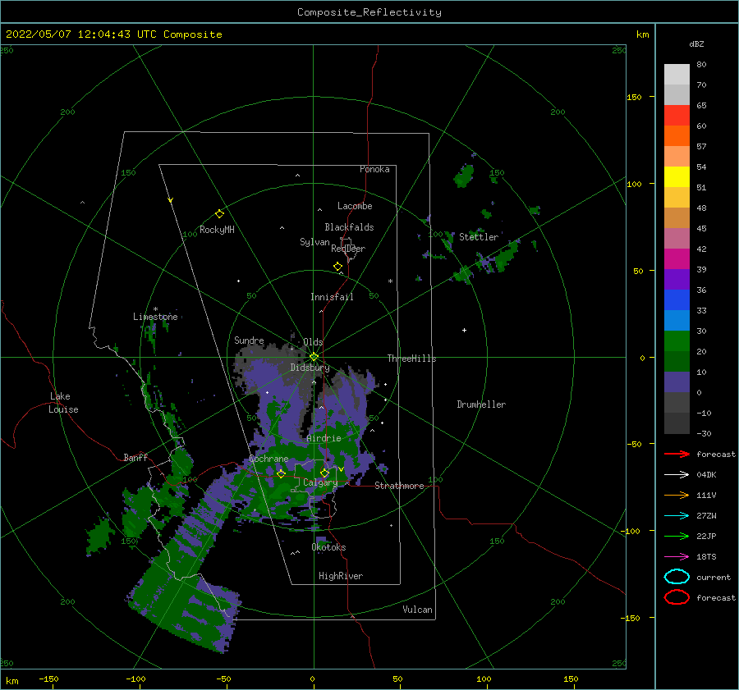Click the Ponoka city label

[374, 169]
